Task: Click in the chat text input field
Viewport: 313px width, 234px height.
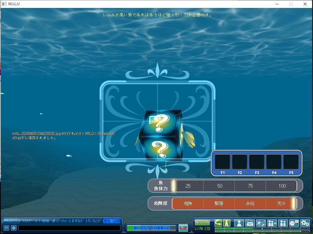Action: coord(69,228)
